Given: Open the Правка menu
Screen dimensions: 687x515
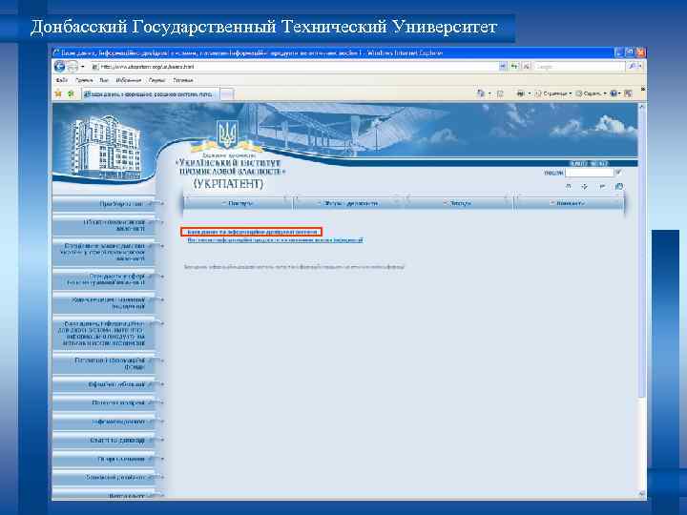Looking at the screenshot, I should (x=84, y=80).
